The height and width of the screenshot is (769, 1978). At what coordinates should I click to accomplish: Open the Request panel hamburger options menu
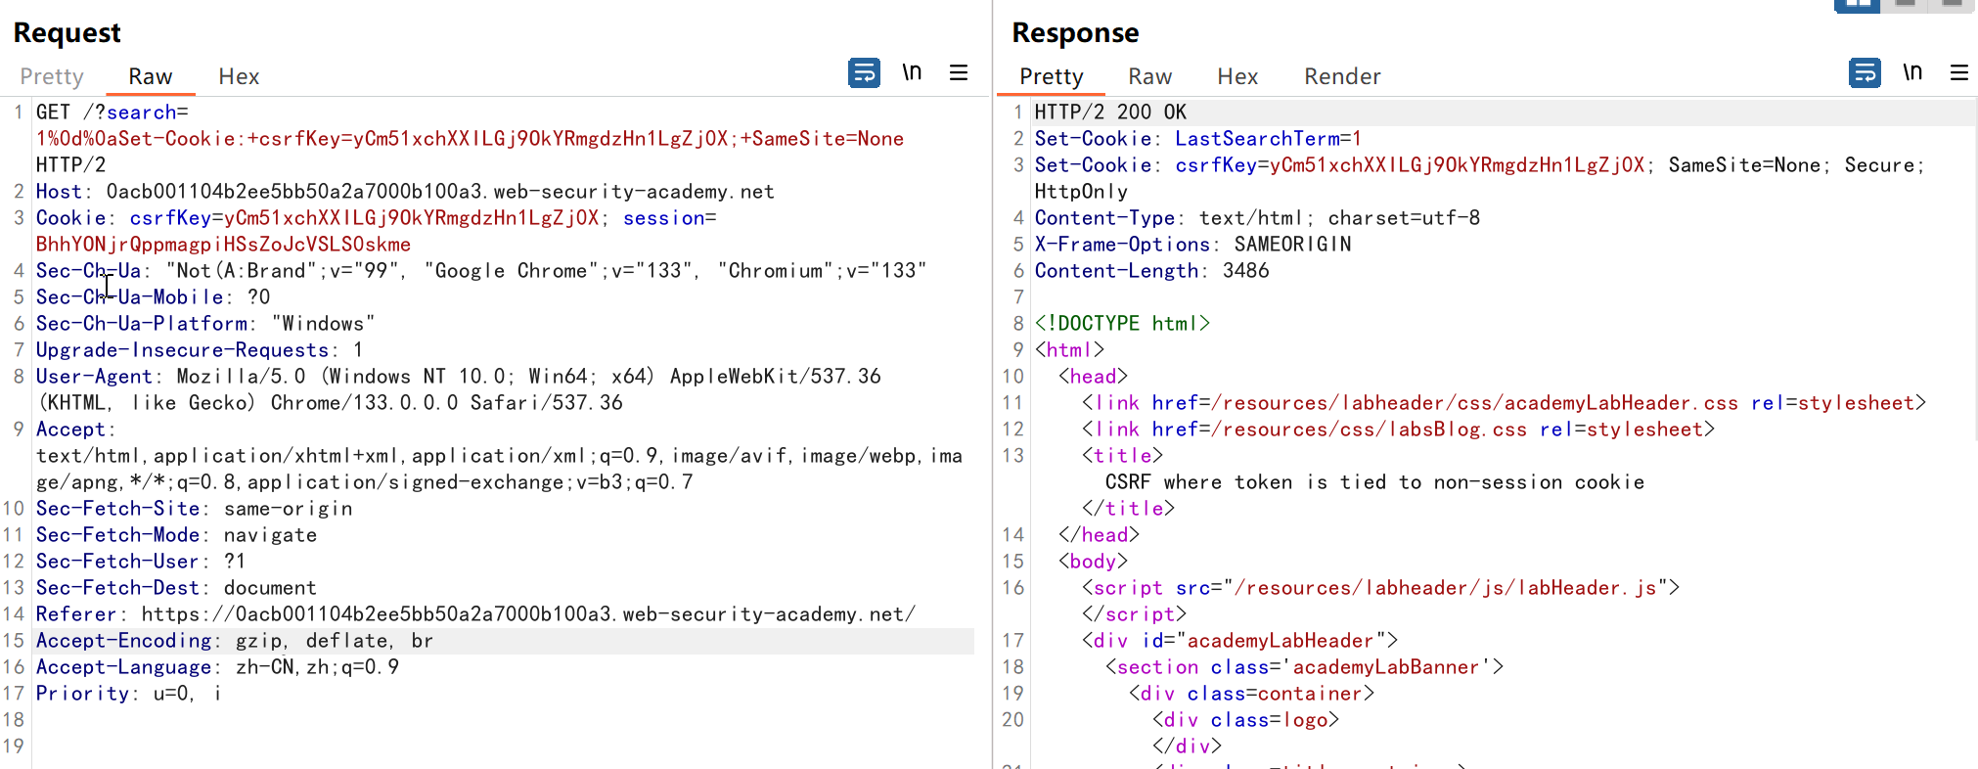coord(959,73)
